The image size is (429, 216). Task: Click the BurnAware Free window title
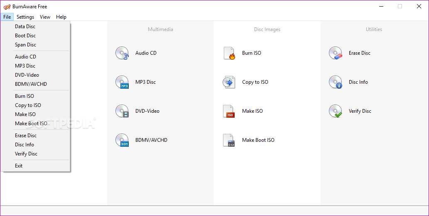point(29,7)
